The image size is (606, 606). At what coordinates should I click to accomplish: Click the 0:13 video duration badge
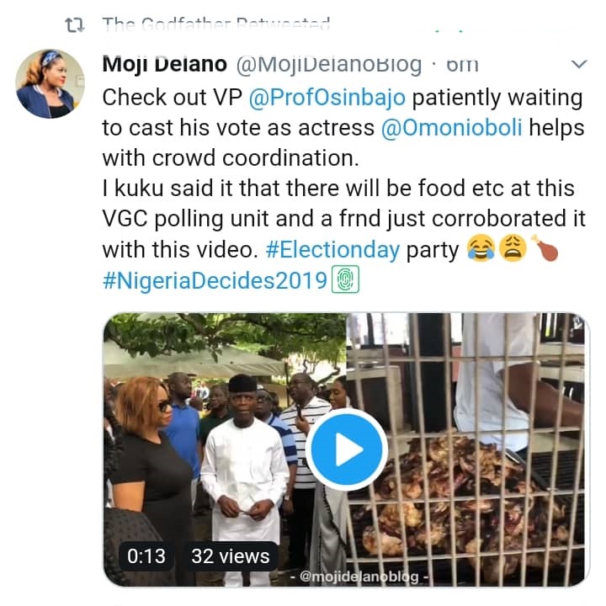[x=146, y=556]
